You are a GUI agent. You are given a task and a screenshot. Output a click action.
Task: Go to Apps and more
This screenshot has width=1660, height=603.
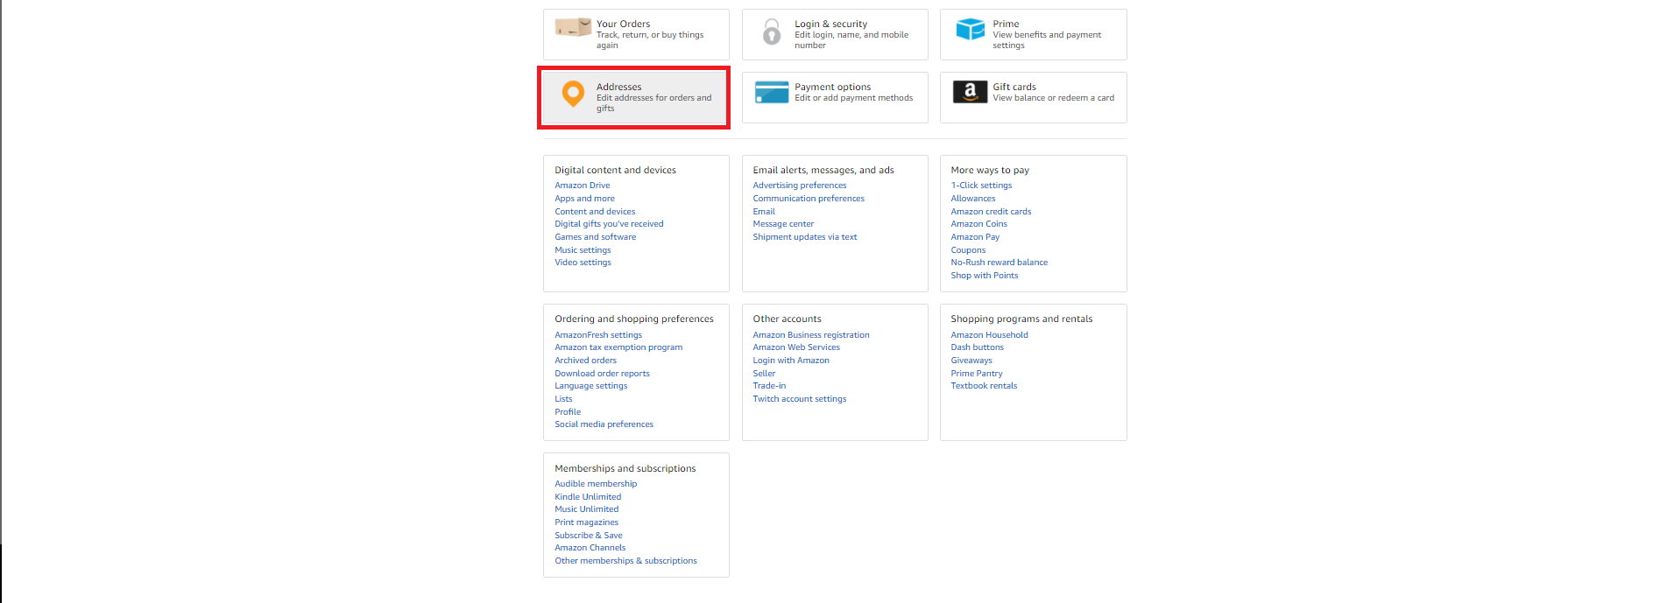click(584, 199)
